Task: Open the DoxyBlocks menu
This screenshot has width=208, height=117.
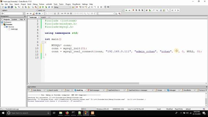Action: click(x=76, y=4)
